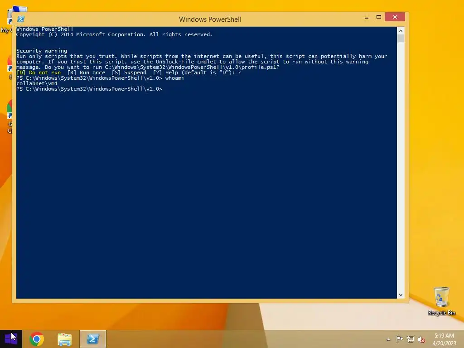Image resolution: width=464 pixels, height=348 pixels.
Task: Click the scroll down arrow in PowerShell
Action: (x=401, y=295)
